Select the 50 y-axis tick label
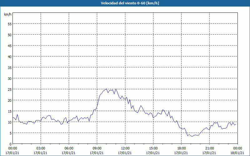The height and width of the screenshot is (156, 250). pos(10,35)
